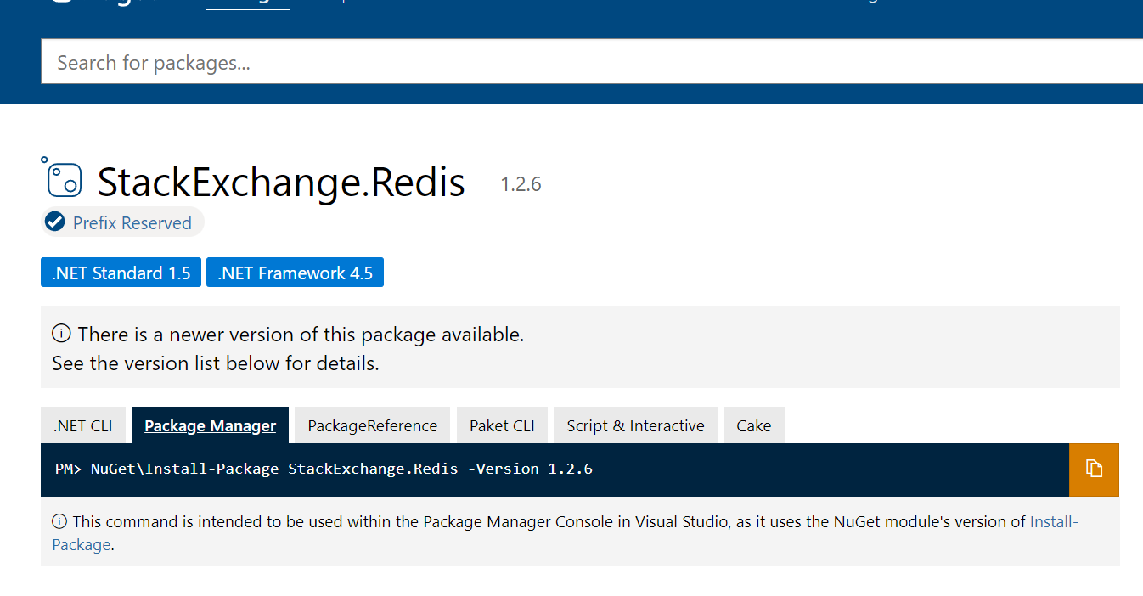The image size is (1143, 596).
Task: Focus the Search for packages field
Action: pos(592,62)
